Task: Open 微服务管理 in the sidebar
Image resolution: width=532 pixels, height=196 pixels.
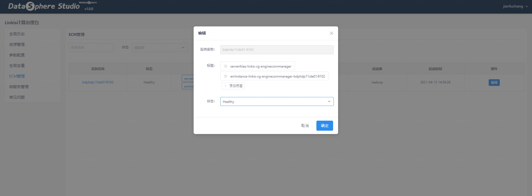Action: [x=19, y=87]
